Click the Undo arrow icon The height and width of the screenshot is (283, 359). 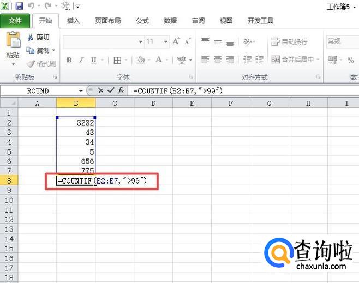point(31,5)
